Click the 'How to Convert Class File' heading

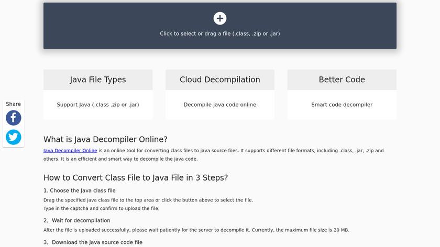tap(136, 177)
